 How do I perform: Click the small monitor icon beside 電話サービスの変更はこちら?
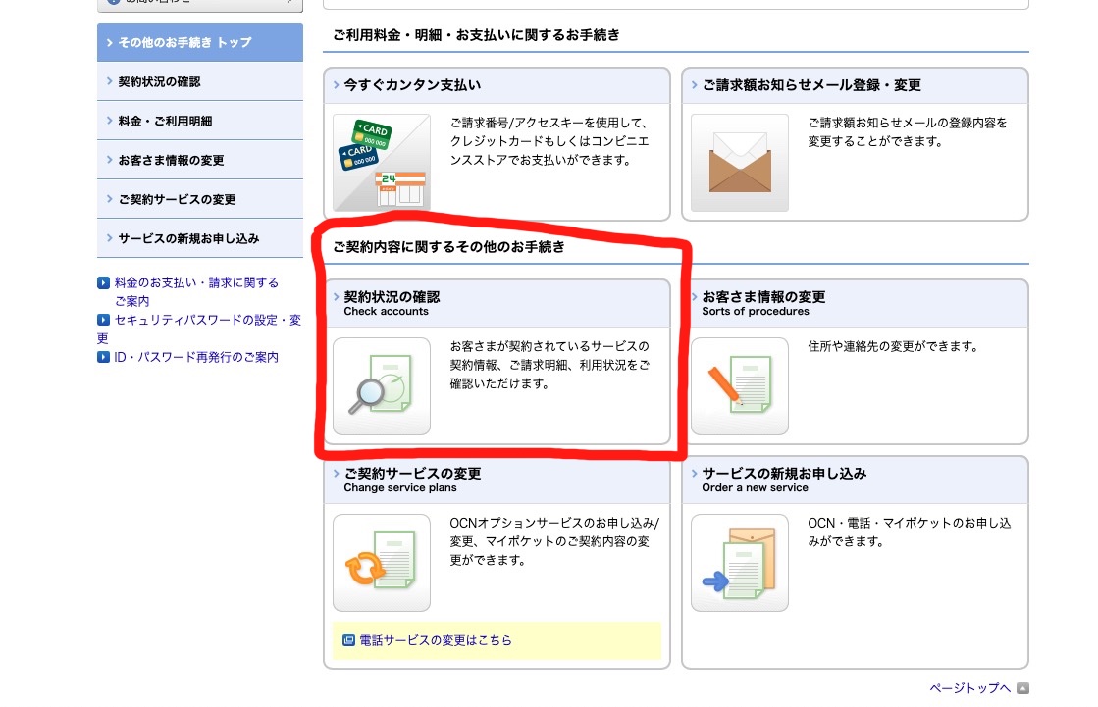[349, 640]
